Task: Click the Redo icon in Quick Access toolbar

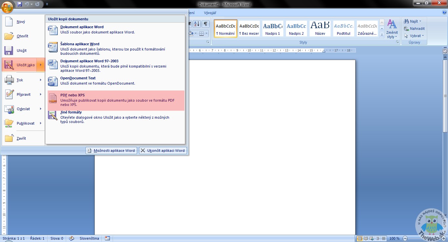Action: [37, 4]
